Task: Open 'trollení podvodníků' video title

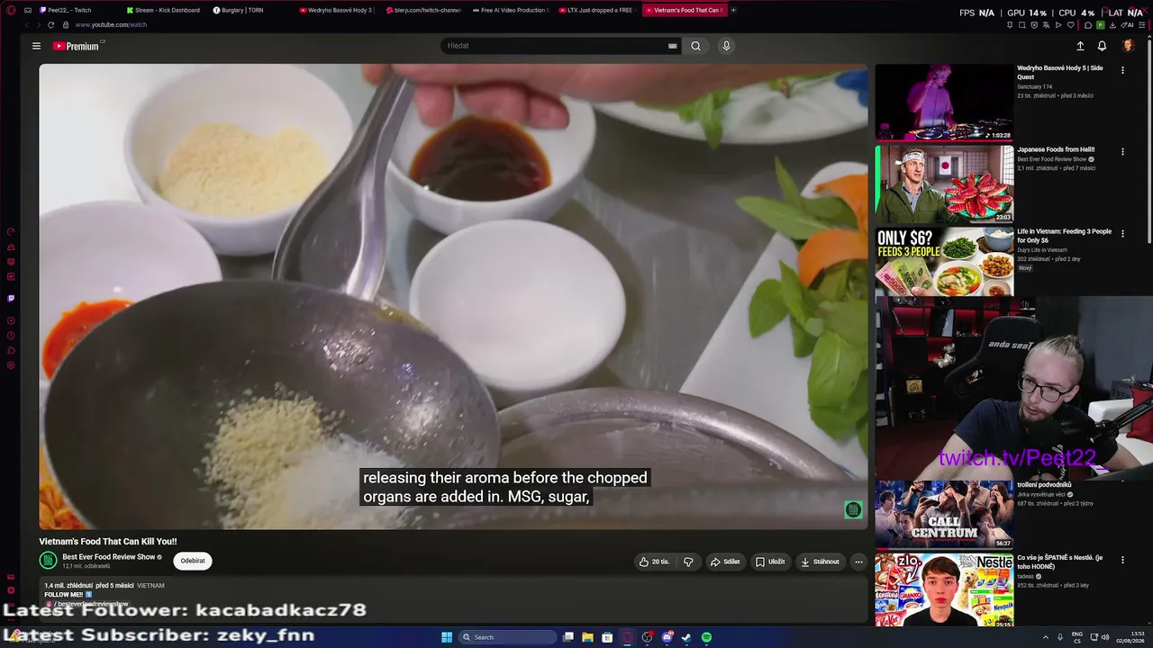Action: [x=1044, y=485]
